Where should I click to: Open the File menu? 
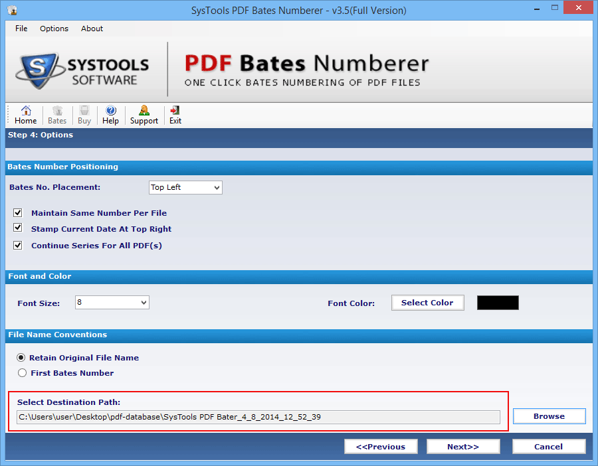[x=21, y=29]
